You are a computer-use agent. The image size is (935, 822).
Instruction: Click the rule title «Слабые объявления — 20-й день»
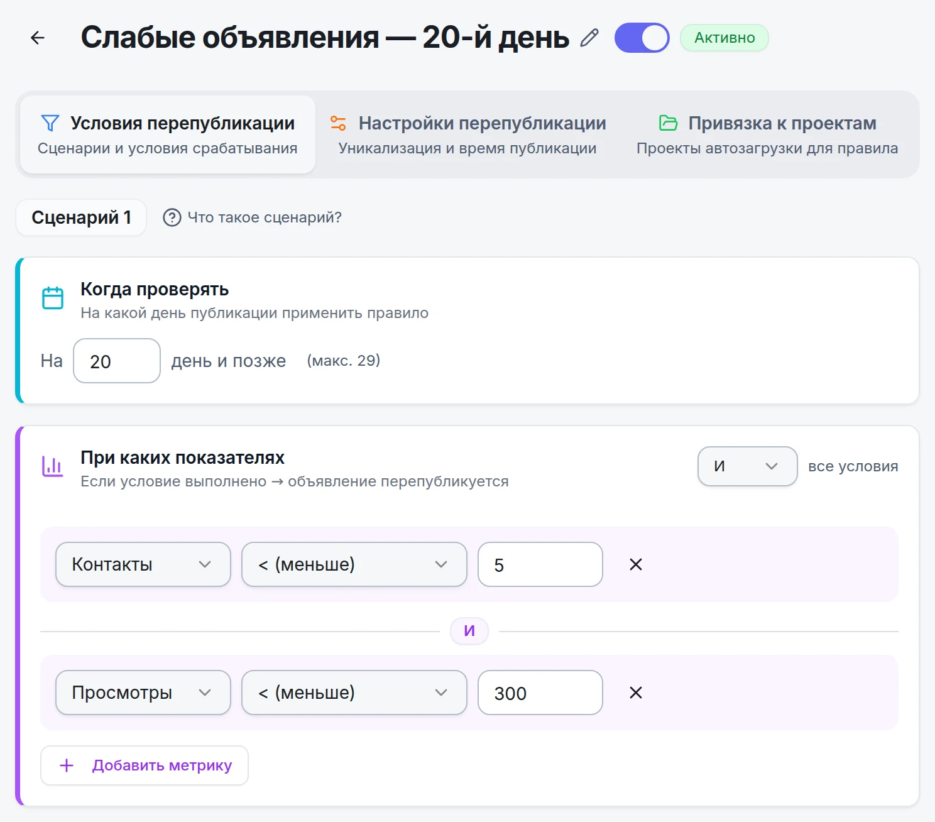pos(325,38)
